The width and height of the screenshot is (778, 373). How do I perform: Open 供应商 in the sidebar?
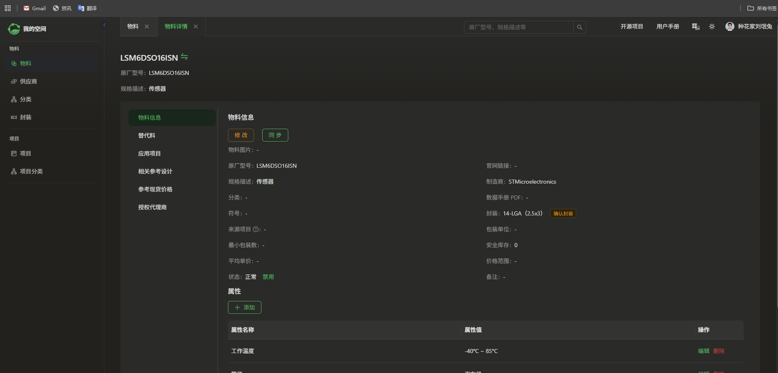(x=28, y=81)
